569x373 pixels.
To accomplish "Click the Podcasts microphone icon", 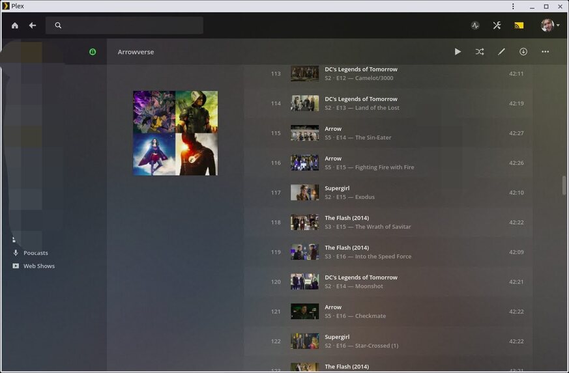I will pyautogui.click(x=16, y=253).
